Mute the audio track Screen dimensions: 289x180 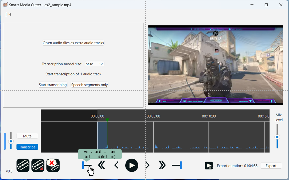27,136
